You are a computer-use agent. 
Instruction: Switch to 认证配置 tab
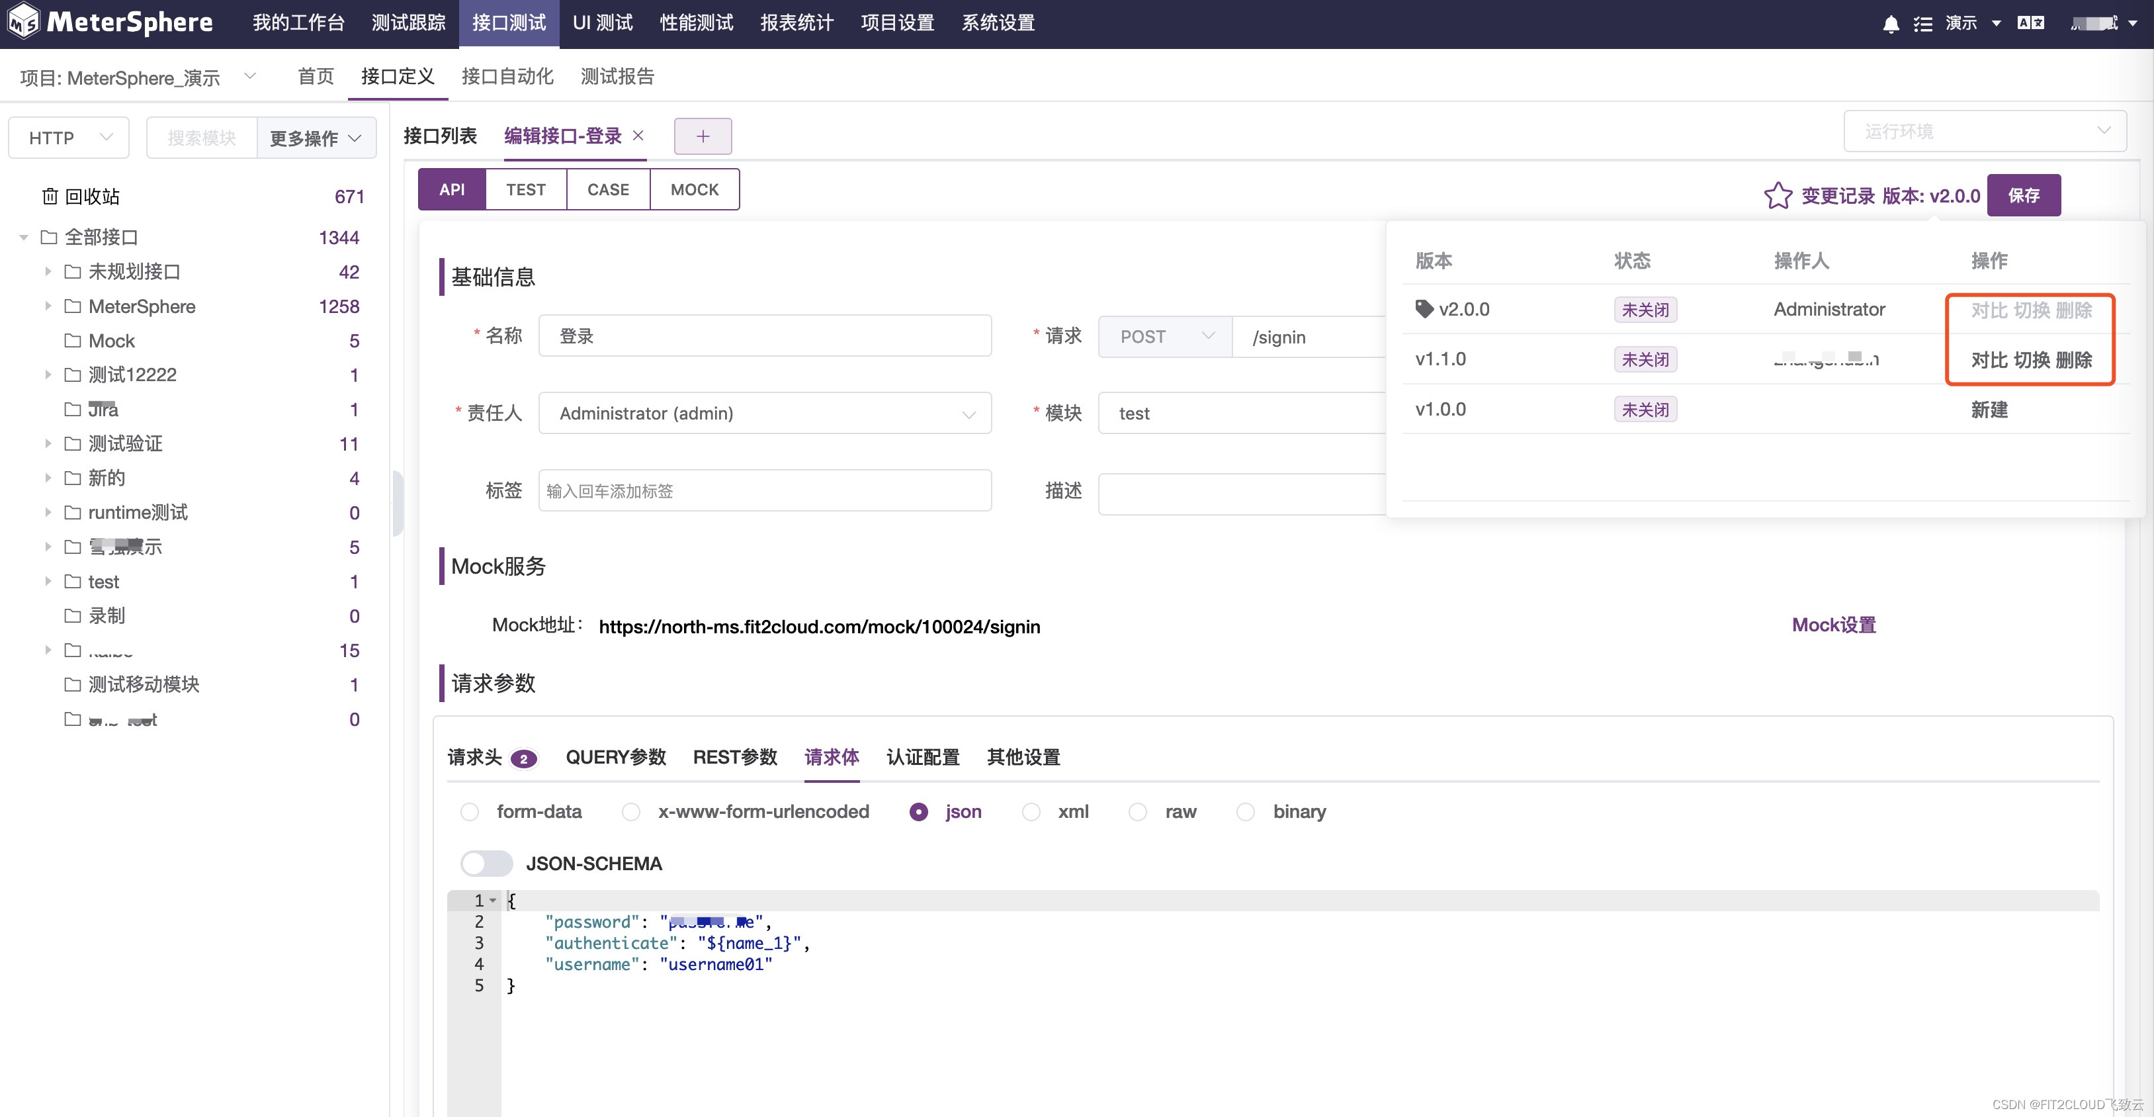(922, 757)
